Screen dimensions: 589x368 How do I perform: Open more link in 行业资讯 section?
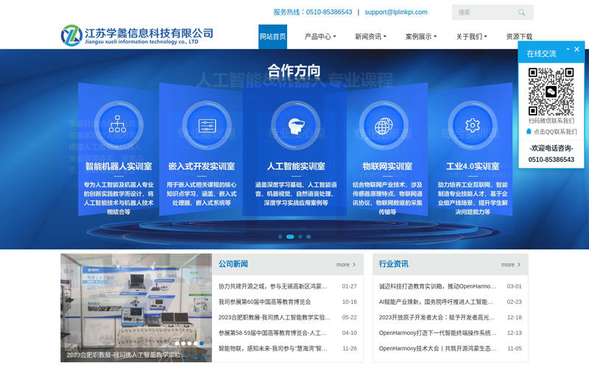point(511,264)
